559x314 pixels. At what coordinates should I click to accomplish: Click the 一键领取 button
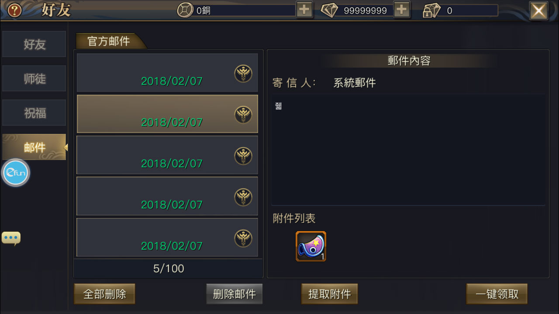497,294
